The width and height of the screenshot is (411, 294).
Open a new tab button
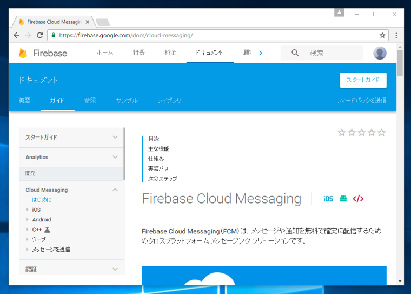[103, 22]
